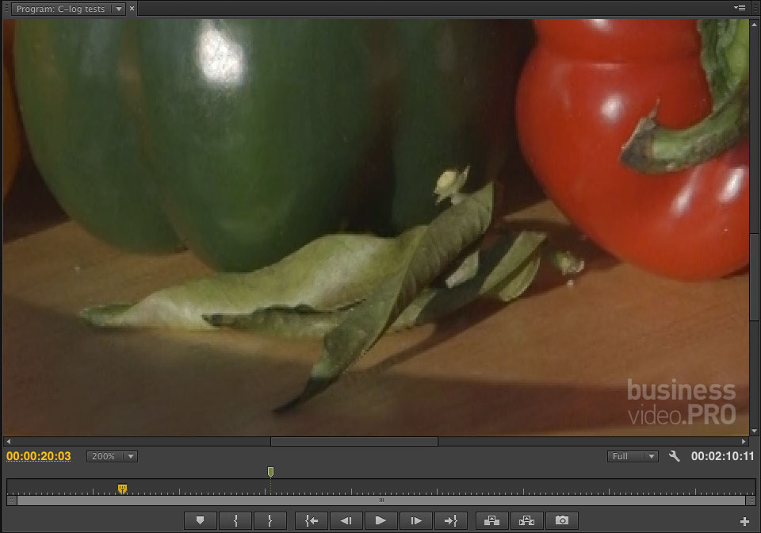Screen dimensions: 761x533
Task: Step forward one frame
Action: 416,521
